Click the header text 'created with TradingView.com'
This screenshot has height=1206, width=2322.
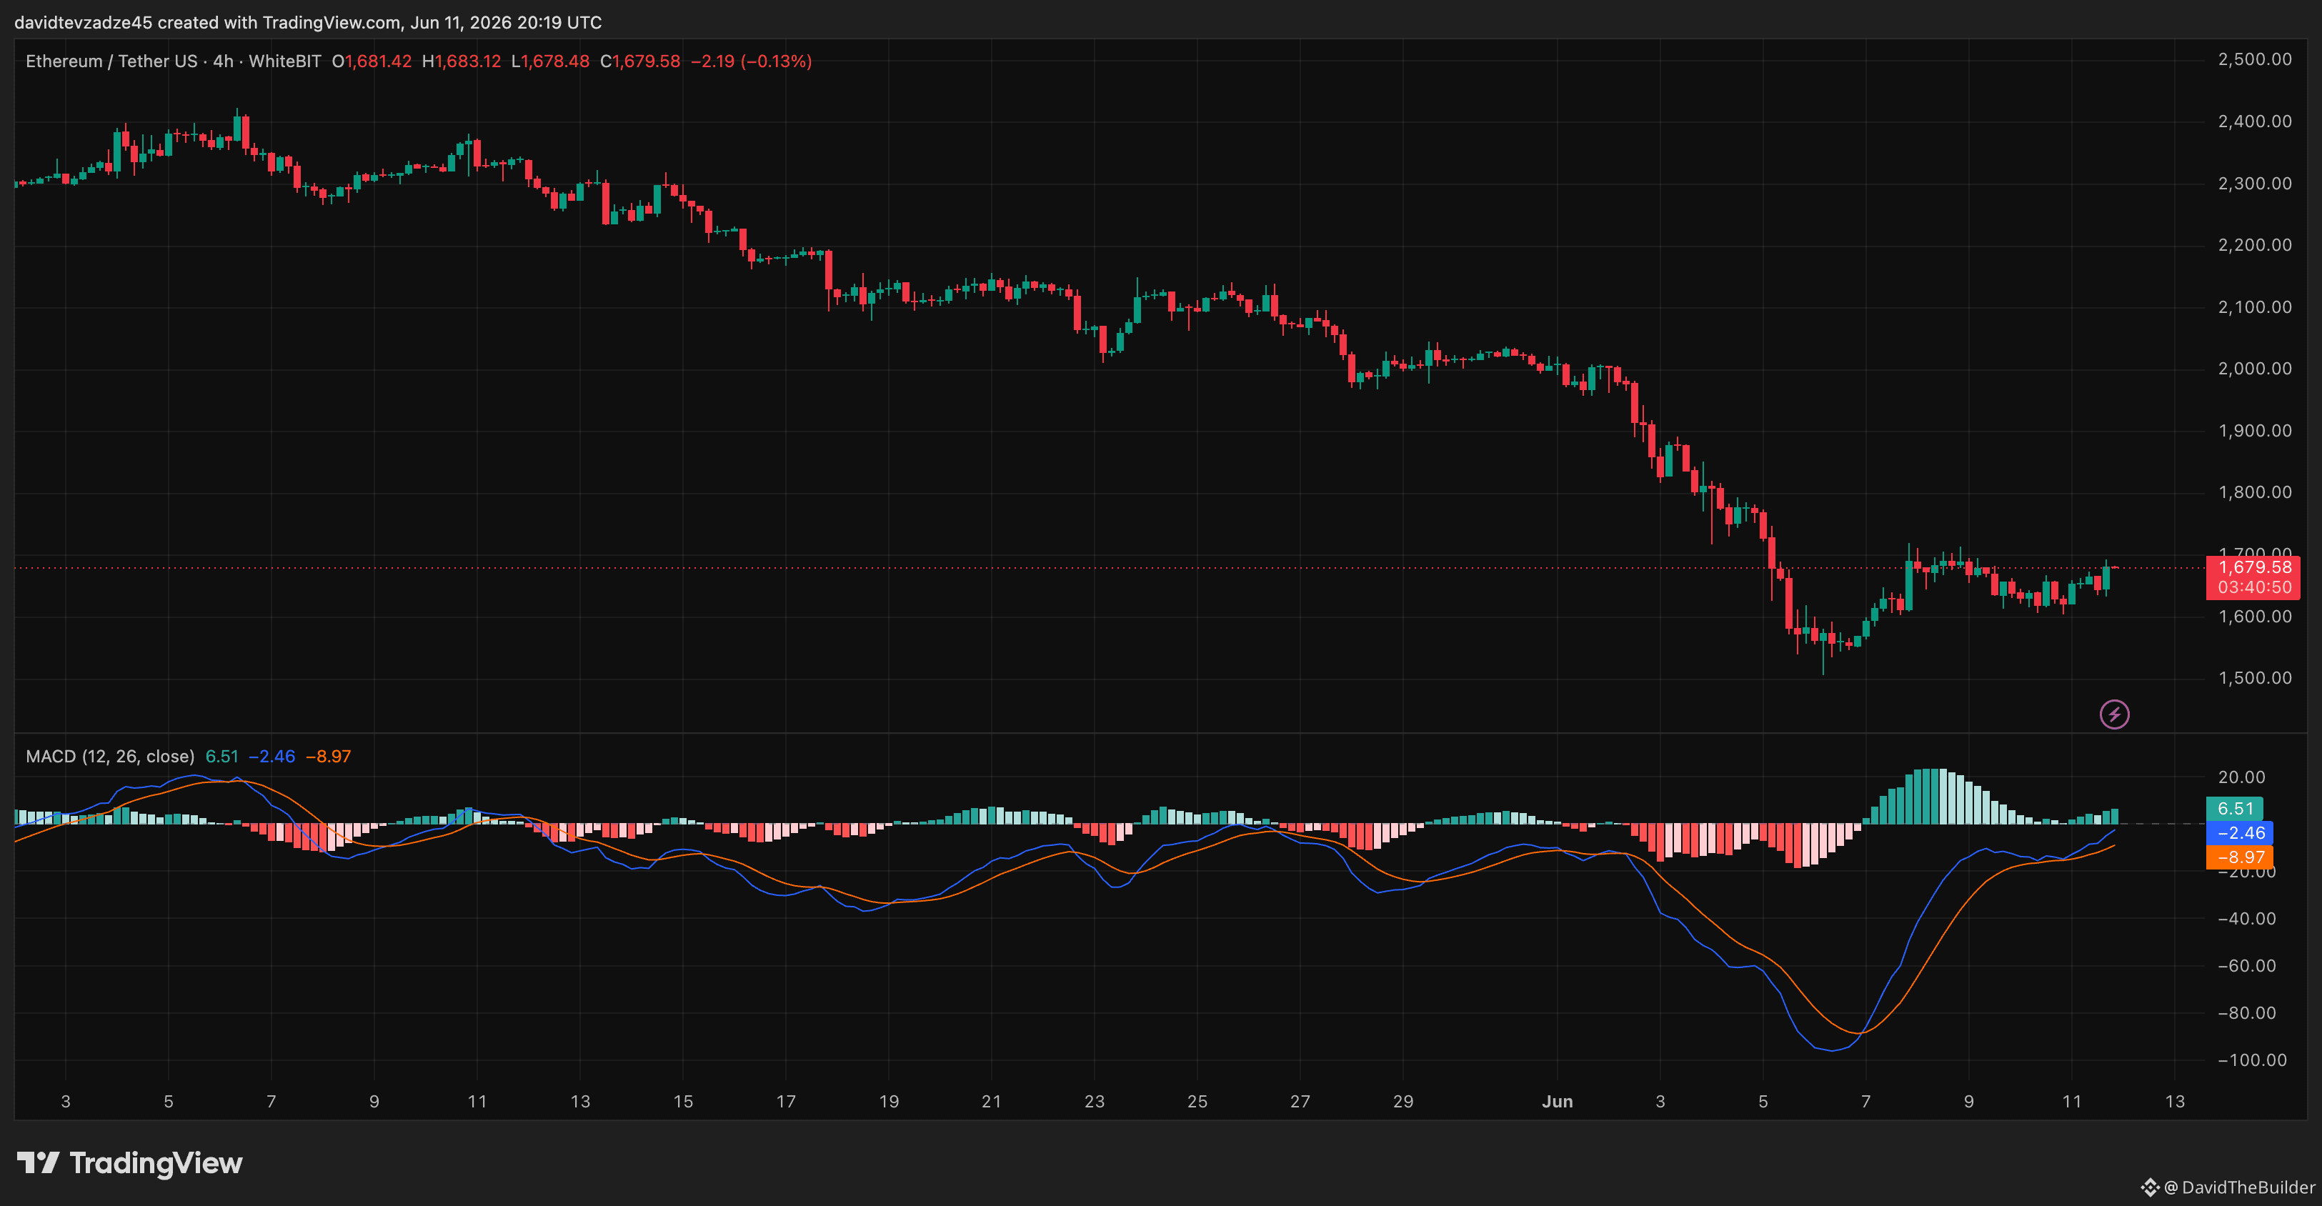[279, 23]
